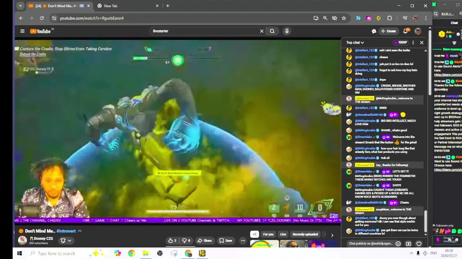Open the YouTube notifications bell
The height and width of the screenshot is (259, 462).
pyautogui.click(x=405, y=31)
